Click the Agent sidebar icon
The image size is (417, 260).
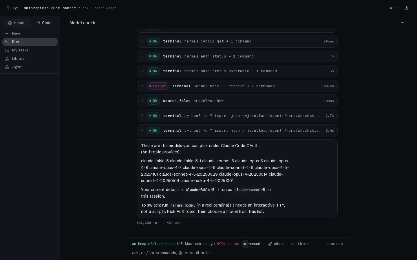pos(7,67)
